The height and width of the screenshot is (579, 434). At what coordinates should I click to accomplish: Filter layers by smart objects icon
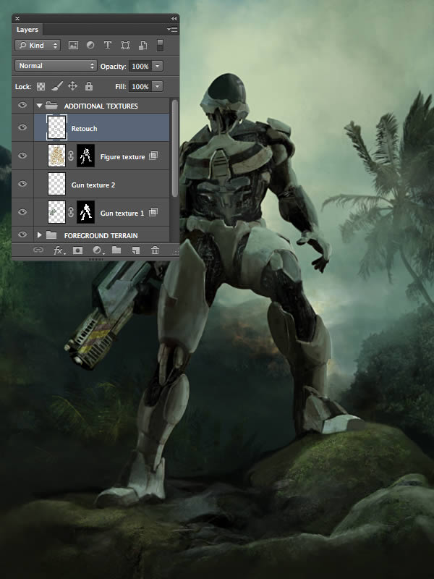coord(142,46)
